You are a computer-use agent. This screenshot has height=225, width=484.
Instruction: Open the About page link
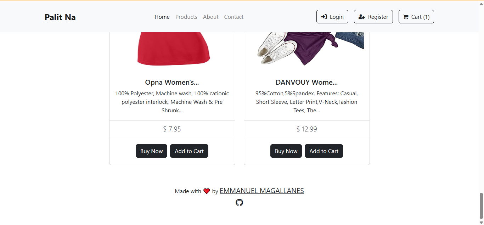tap(211, 17)
